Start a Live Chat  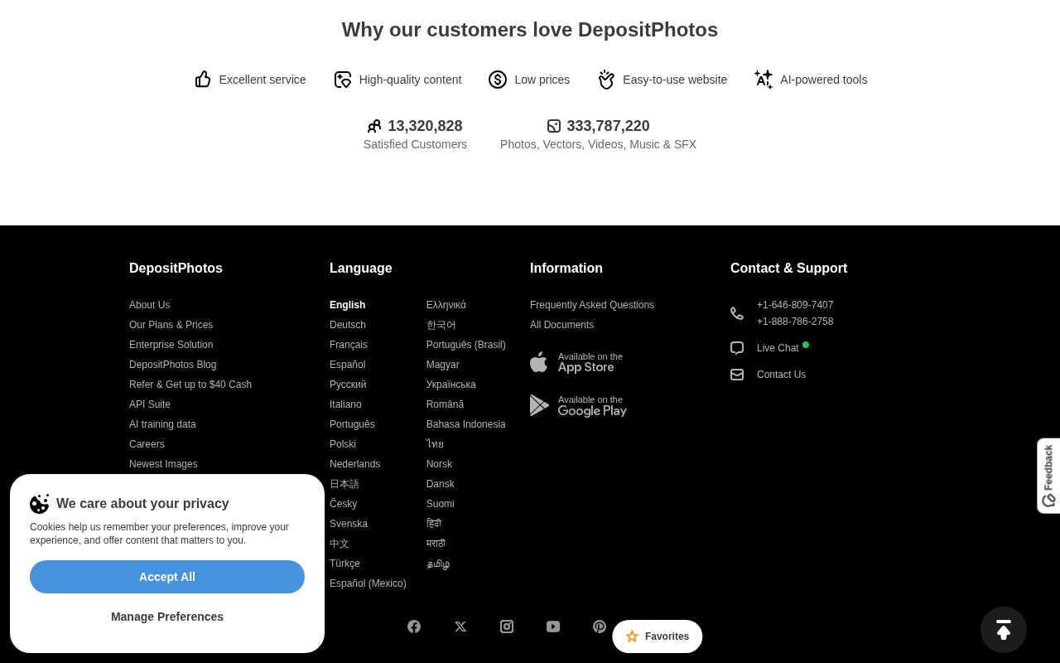click(x=778, y=348)
